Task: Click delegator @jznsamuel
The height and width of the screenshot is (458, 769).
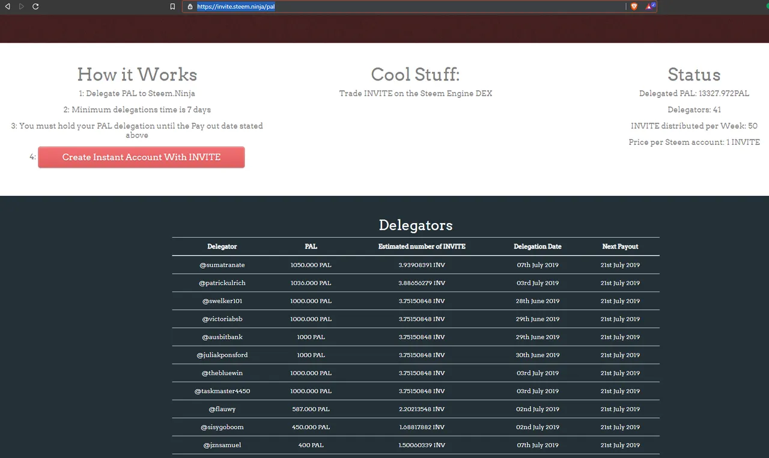Action: [x=222, y=445]
